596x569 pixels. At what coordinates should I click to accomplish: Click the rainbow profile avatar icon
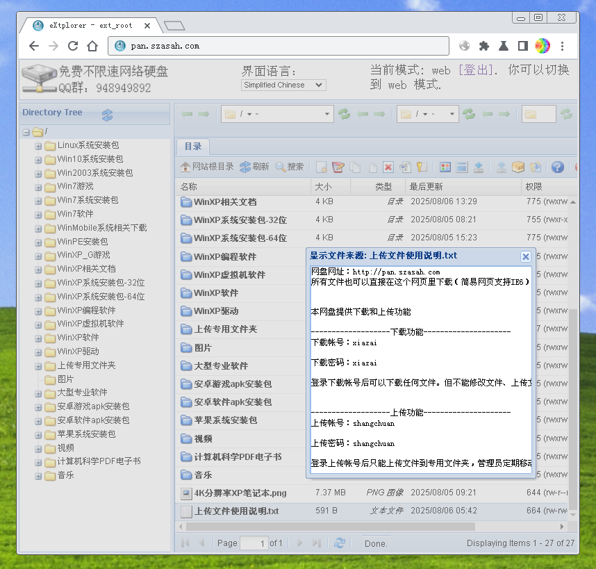click(x=543, y=46)
